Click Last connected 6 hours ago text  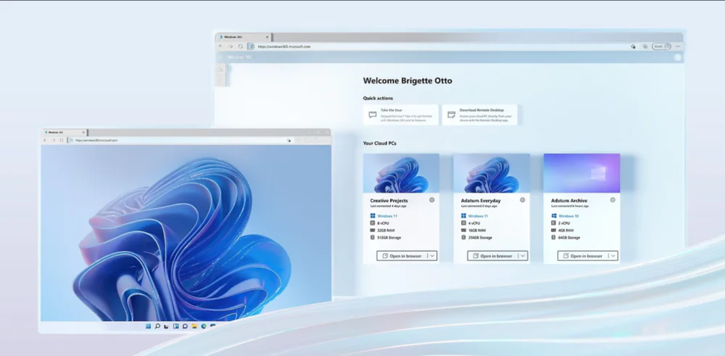point(570,206)
